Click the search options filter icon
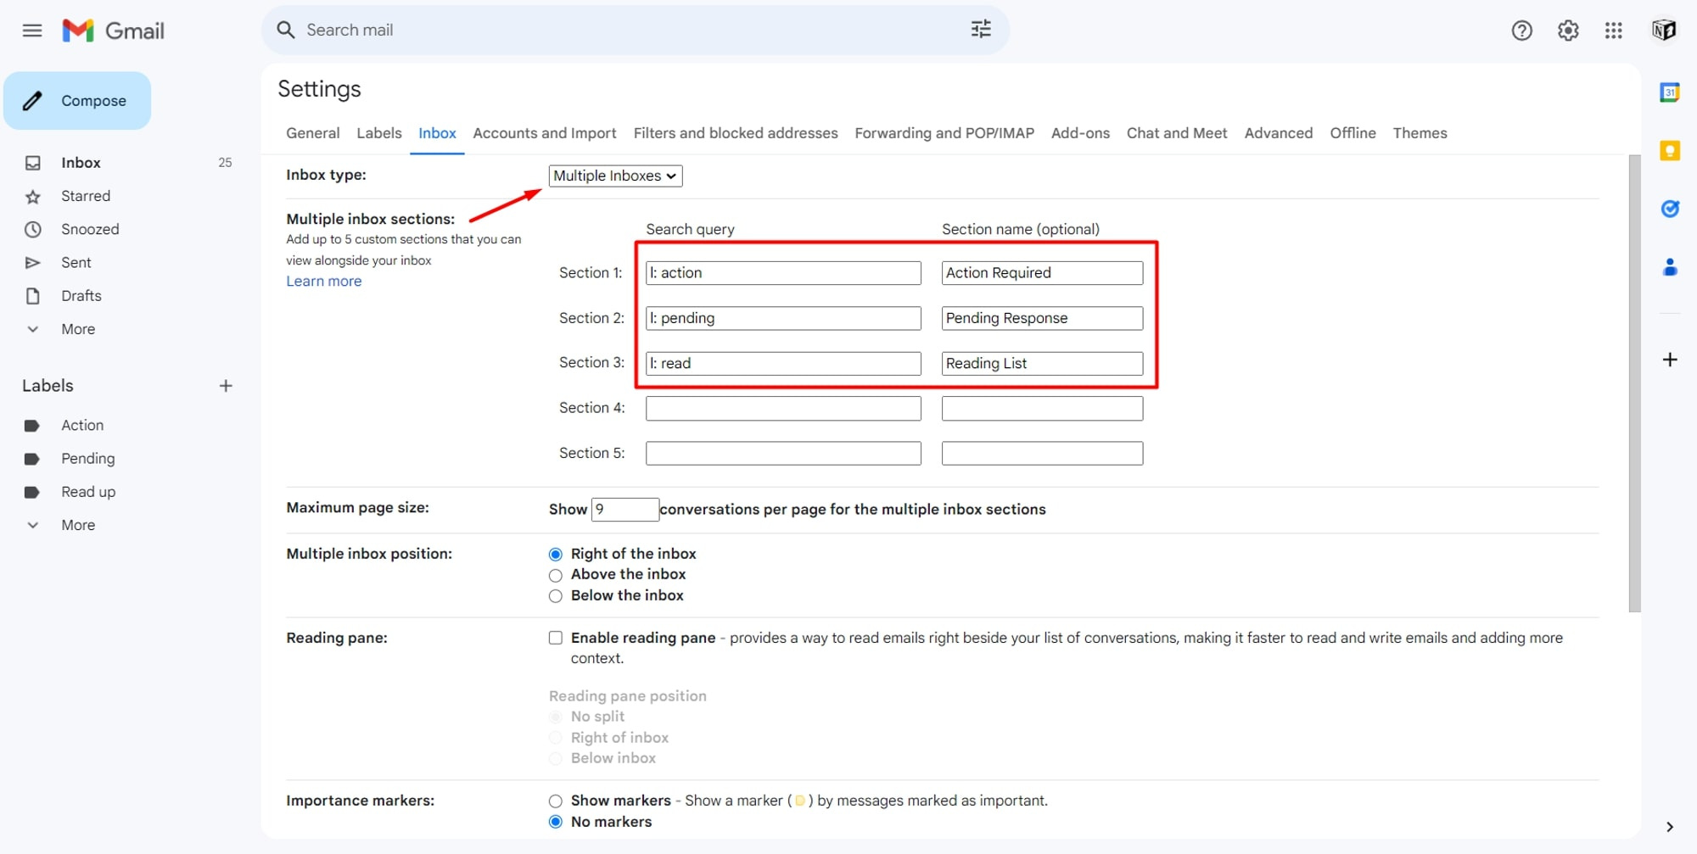Viewport: 1697px width, 854px height. coord(981,30)
